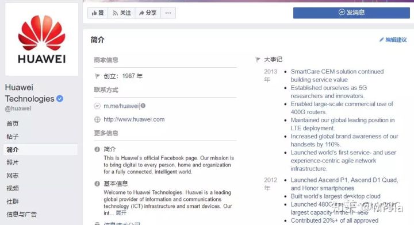
Task: Click 'Enabled large-scale commercial use' milestone entry
Action: coord(342,108)
